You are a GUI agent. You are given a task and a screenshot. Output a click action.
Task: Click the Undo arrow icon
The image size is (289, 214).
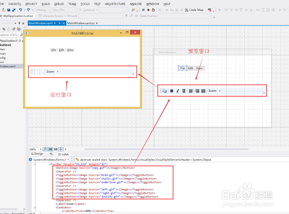21,10
